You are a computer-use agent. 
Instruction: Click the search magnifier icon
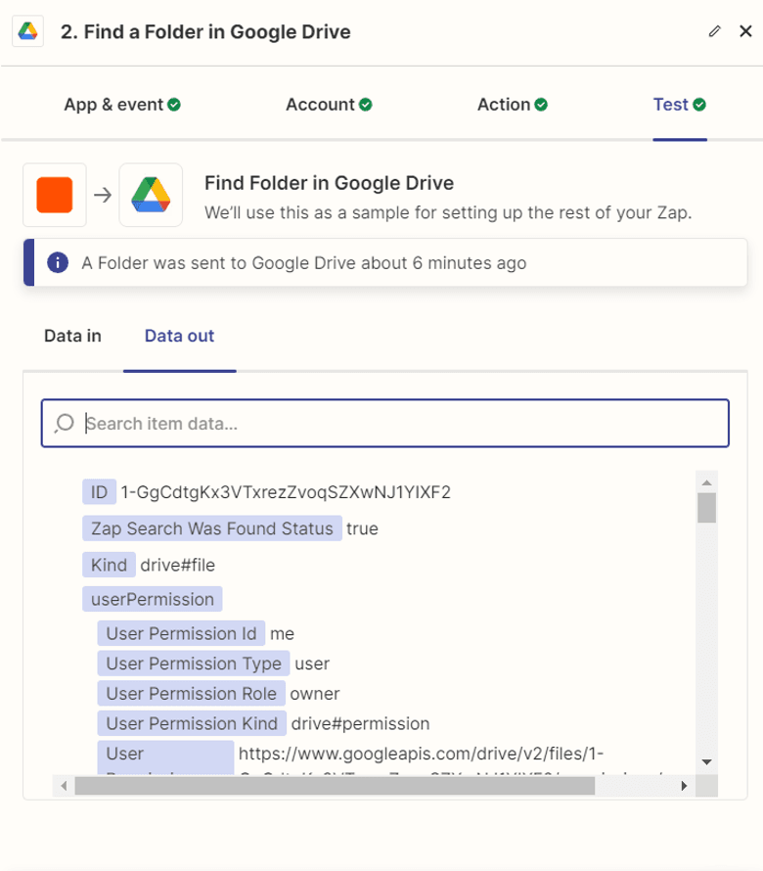pyautogui.click(x=64, y=424)
